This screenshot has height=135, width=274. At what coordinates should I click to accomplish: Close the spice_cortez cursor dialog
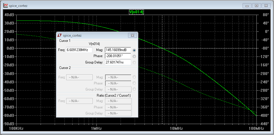tap(132, 35)
